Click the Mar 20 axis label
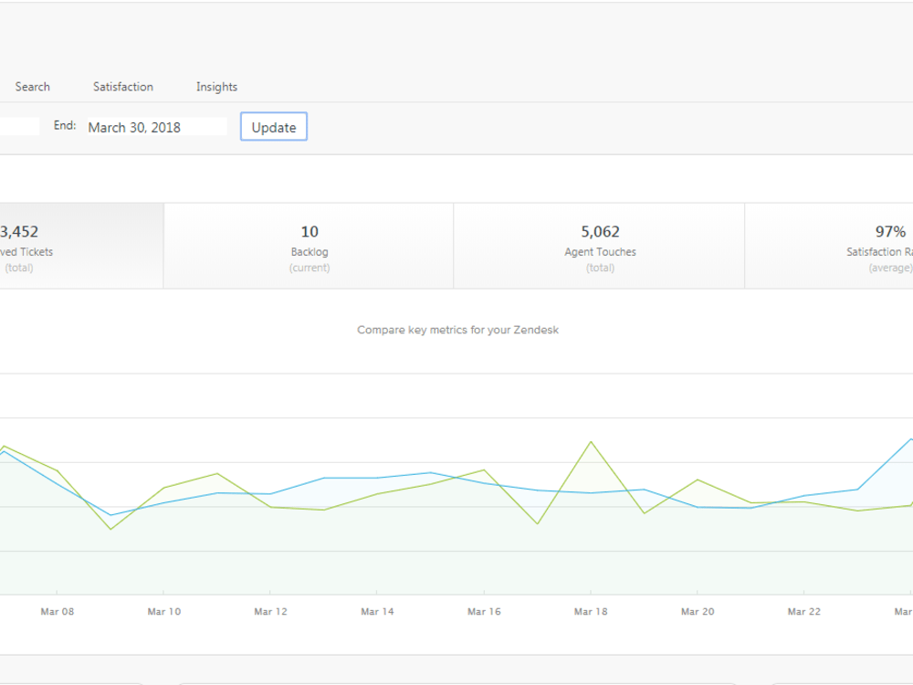 [697, 612]
